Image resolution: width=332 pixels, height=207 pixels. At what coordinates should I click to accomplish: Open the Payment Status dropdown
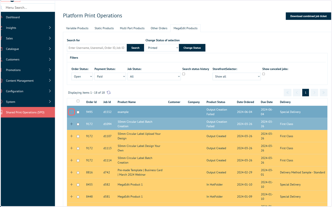coord(110,76)
